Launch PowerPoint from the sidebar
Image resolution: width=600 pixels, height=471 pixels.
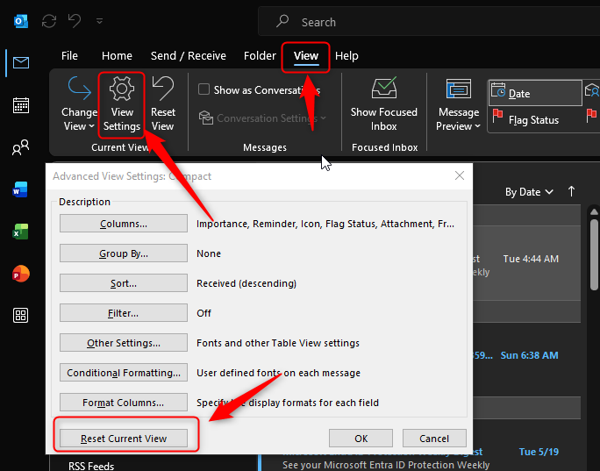pos(21,274)
